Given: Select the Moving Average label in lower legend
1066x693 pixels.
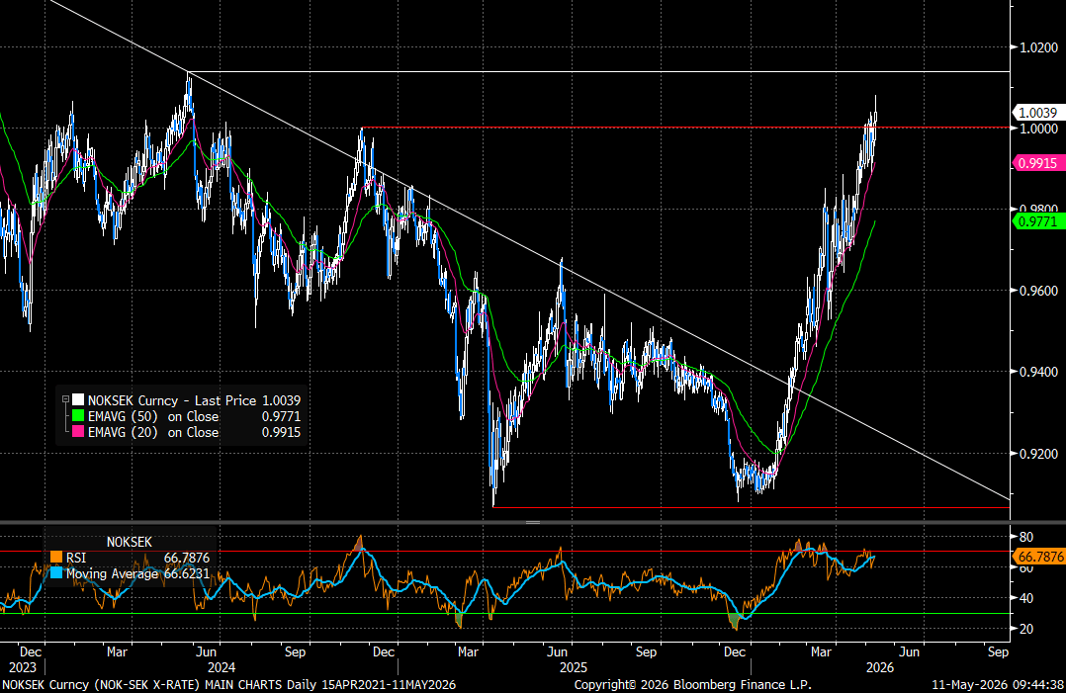Looking at the screenshot, I should pyautogui.click(x=112, y=573).
